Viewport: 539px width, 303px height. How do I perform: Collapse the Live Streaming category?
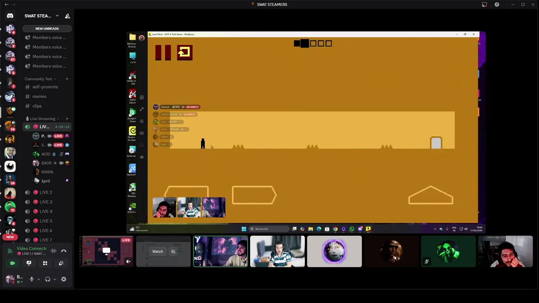click(43, 119)
